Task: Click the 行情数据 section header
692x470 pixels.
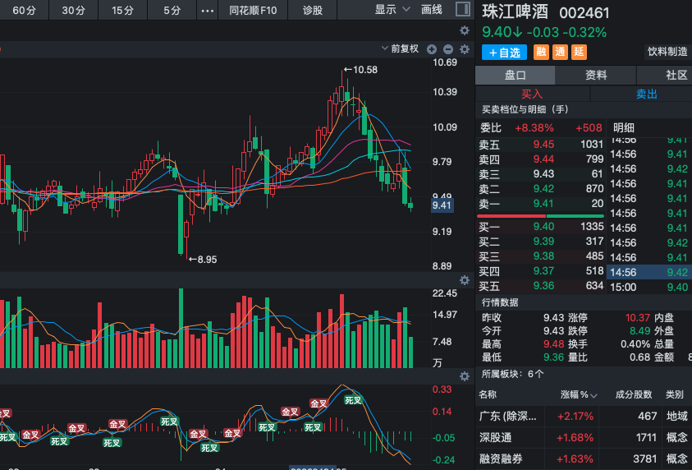Action: click(500, 302)
